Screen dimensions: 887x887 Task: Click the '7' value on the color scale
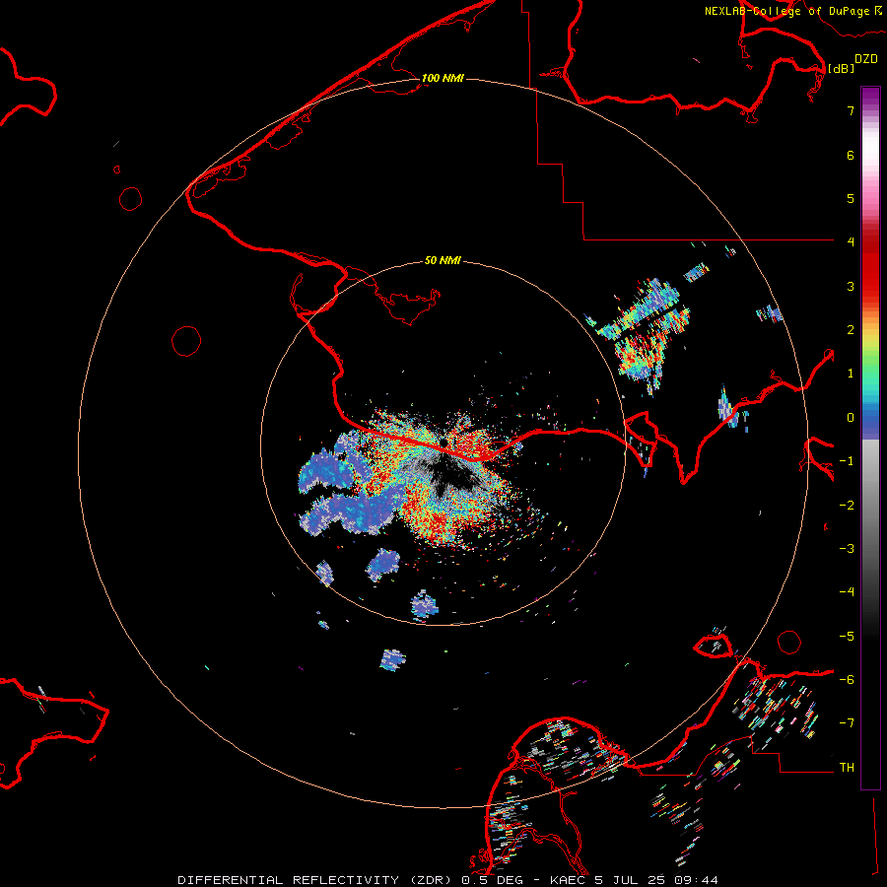point(851,110)
